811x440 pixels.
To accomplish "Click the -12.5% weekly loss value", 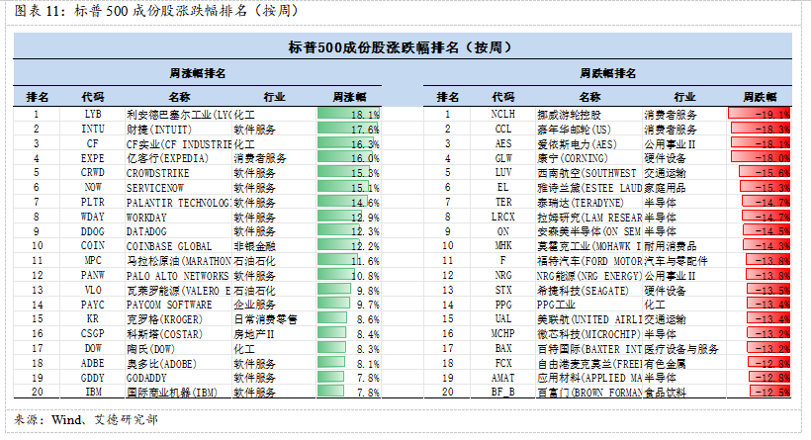I will coord(772,393).
